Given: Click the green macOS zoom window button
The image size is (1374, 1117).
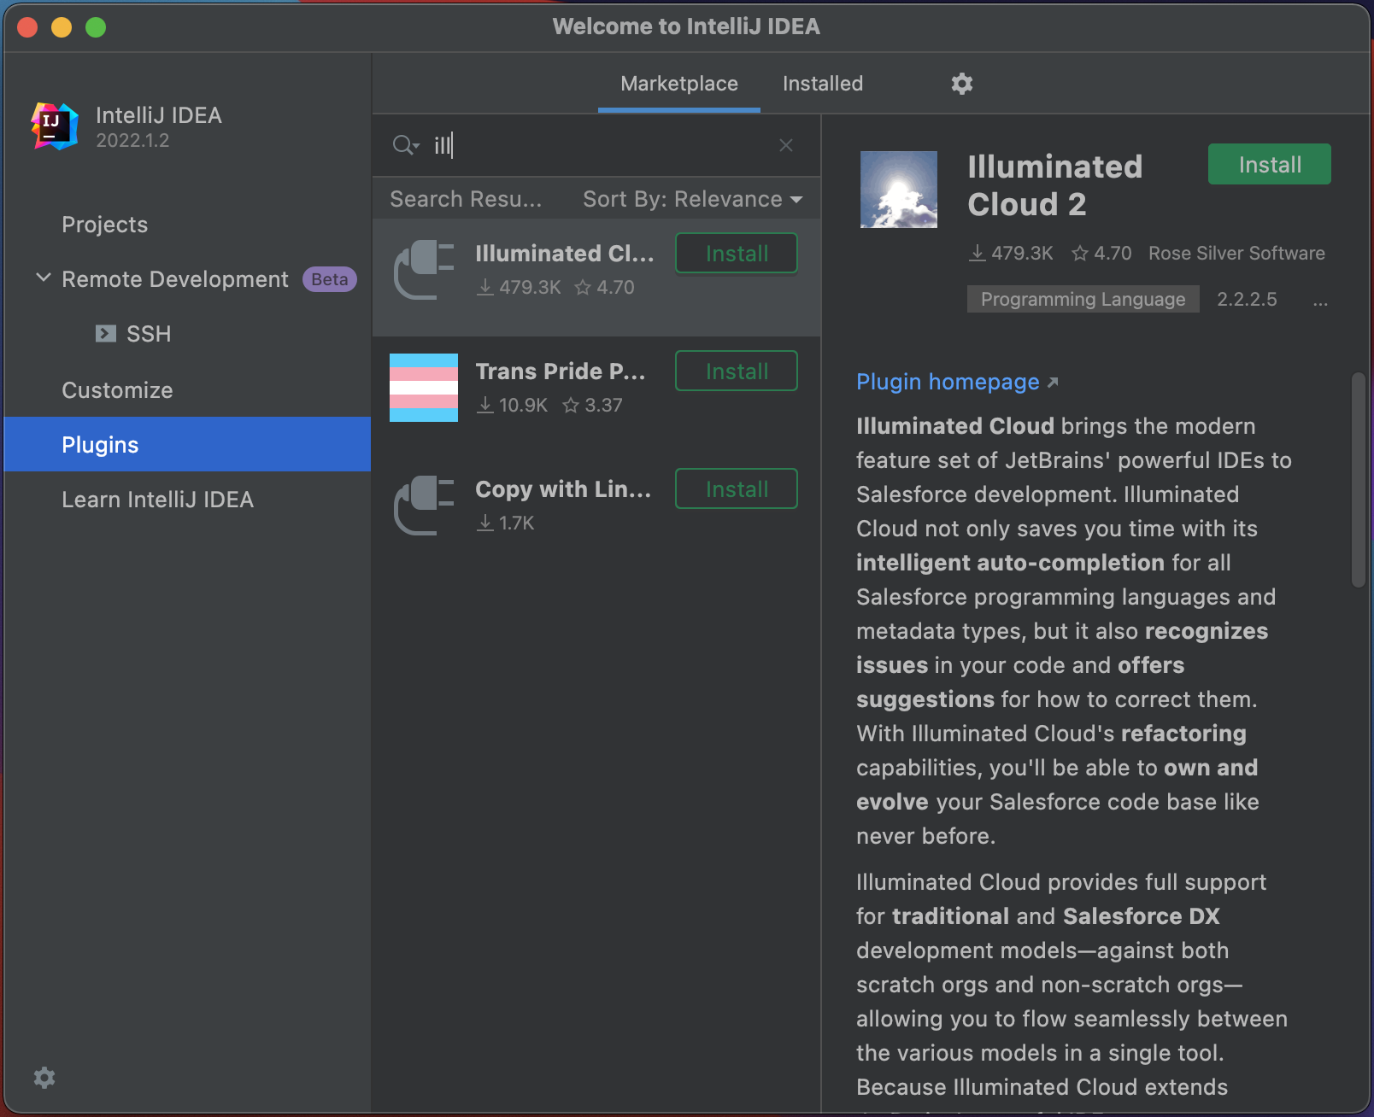Looking at the screenshot, I should (96, 27).
